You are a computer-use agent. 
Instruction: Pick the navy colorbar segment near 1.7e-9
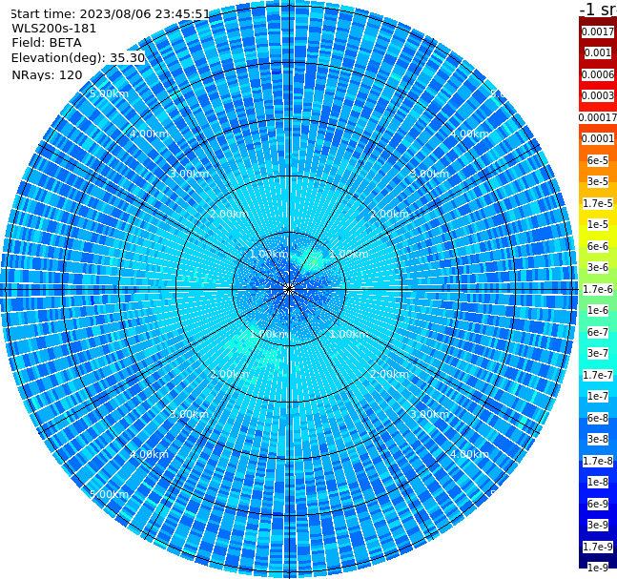tap(598, 555)
